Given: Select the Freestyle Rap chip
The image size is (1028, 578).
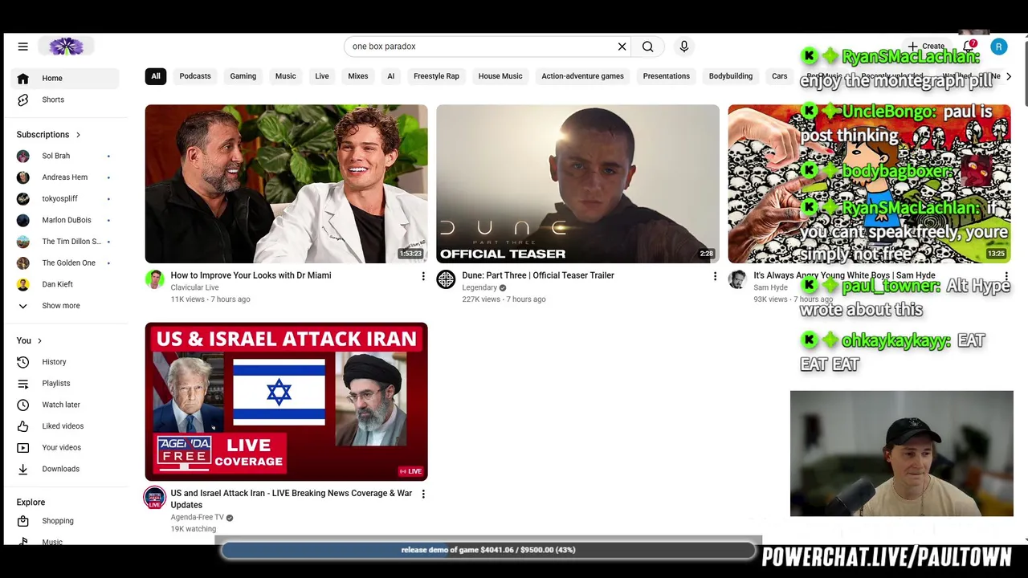Looking at the screenshot, I should 436,76.
